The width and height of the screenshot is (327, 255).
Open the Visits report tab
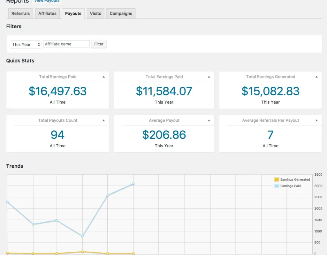tap(95, 13)
